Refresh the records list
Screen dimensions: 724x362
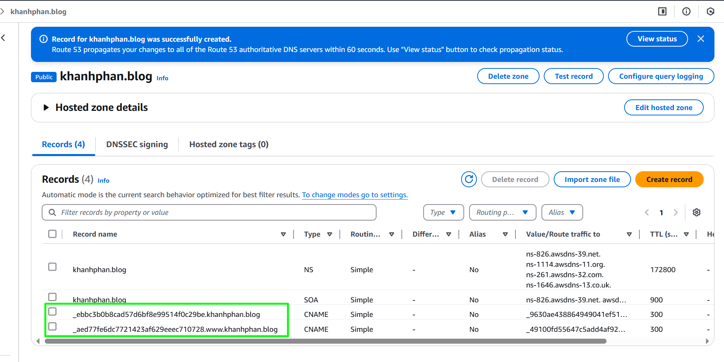[469, 179]
